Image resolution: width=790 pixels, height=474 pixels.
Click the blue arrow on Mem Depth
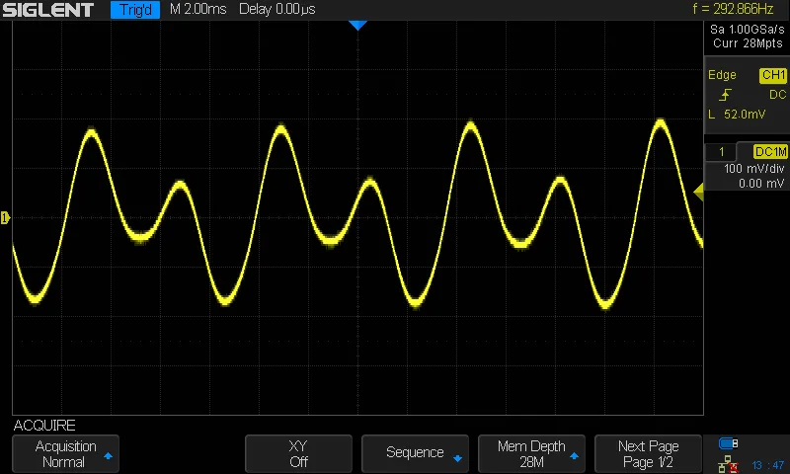(574, 456)
